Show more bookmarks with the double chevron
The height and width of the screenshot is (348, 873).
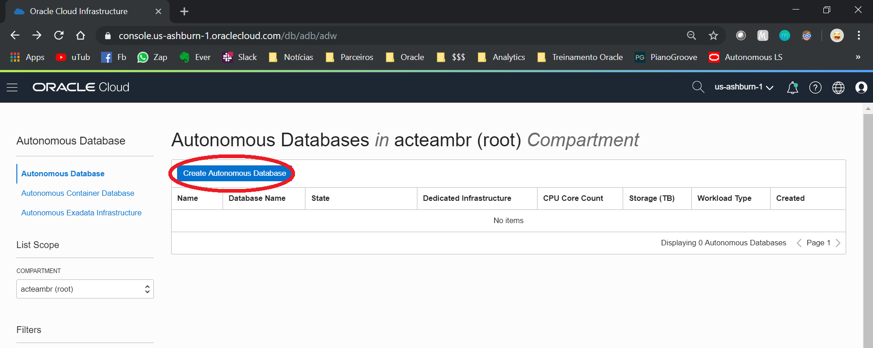(858, 57)
